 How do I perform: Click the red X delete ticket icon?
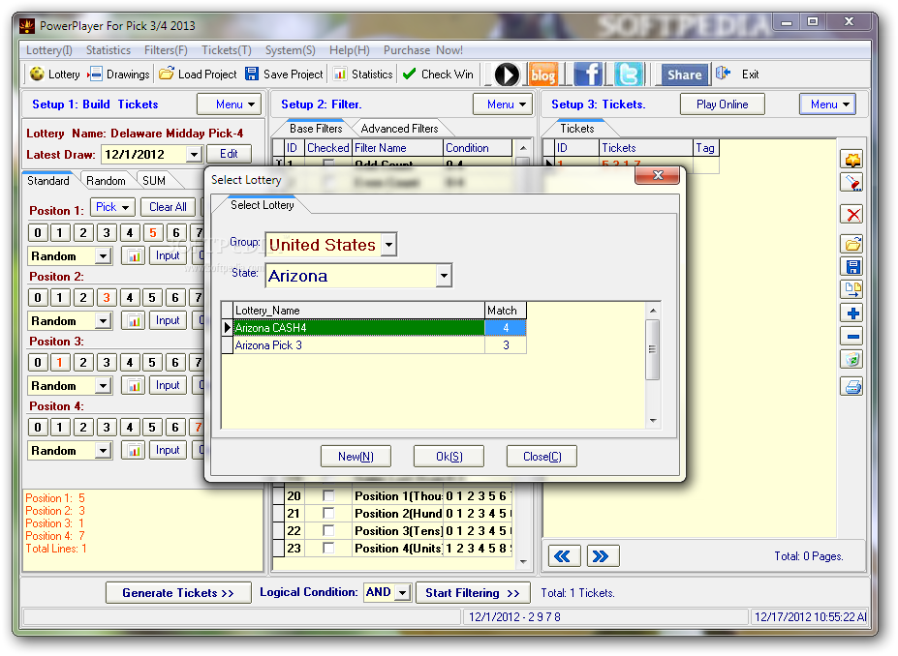click(852, 215)
